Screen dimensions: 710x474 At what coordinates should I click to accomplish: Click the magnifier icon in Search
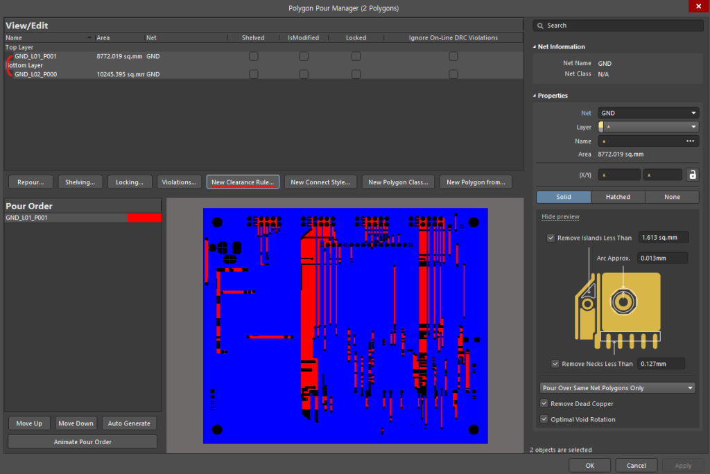[x=540, y=26]
